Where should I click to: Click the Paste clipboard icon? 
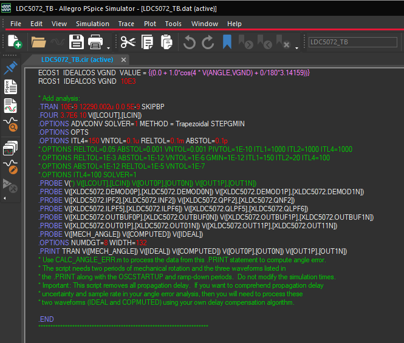tap(166, 42)
